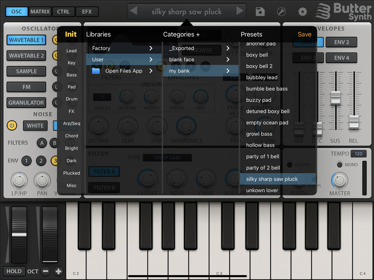Open the gear settings icon
The height and width of the screenshot is (280, 374).
coord(303,11)
